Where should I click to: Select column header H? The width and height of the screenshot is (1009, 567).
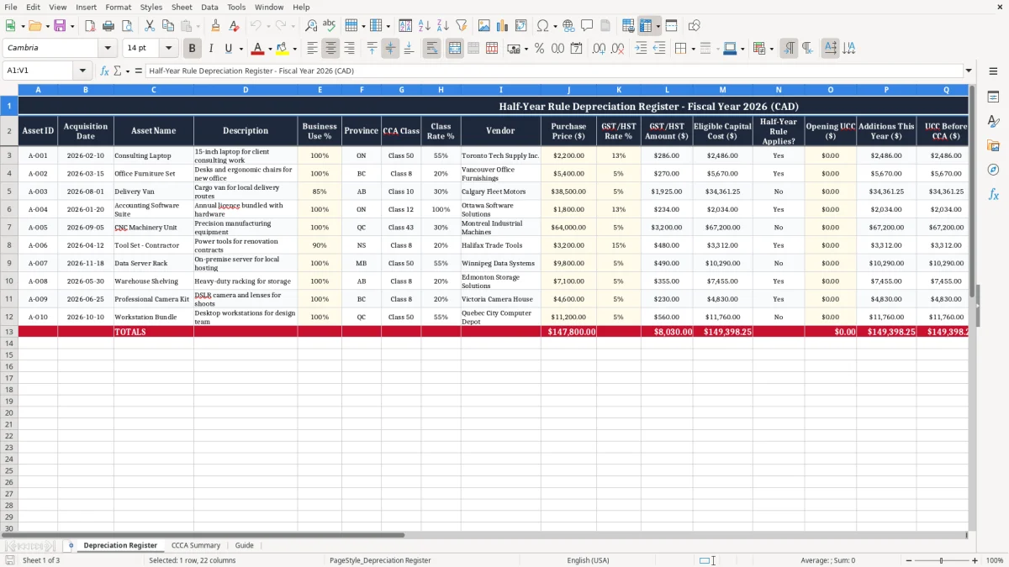(x=441, y=89)
